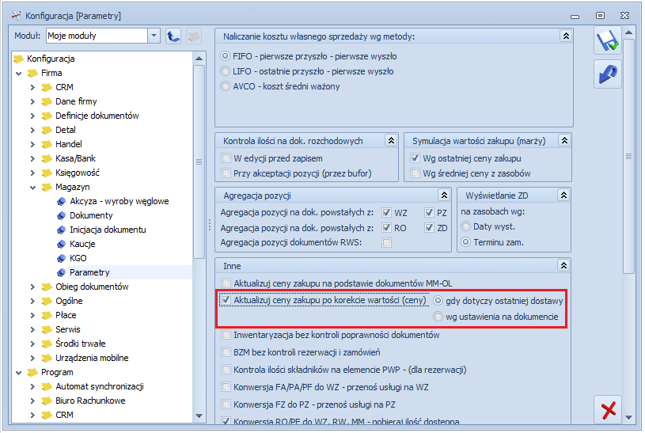This screenshot has height=433, width=645.
Task: Click the Firma folder icon
Action: 33,74
